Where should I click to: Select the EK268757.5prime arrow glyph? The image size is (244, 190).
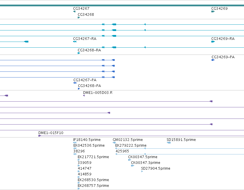[79, 189]
